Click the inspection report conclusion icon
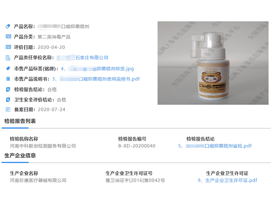Viewport: 273px width, 205px height. click(x=8, y=90)
